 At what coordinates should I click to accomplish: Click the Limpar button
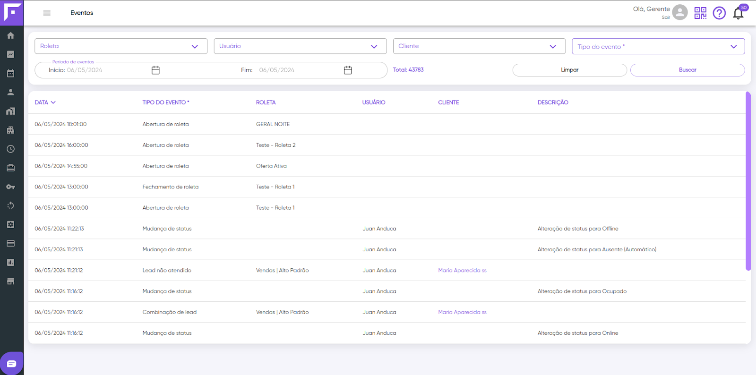(x=570, y=70)
